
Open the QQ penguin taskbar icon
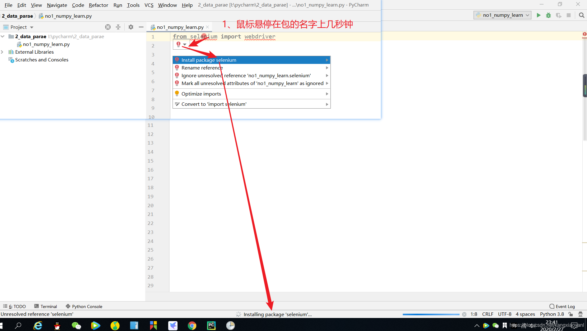click(x=57, y=325)
